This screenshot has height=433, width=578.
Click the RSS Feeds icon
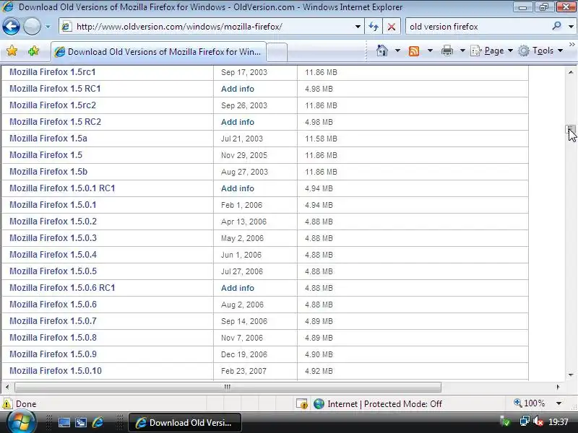(414, 51)
